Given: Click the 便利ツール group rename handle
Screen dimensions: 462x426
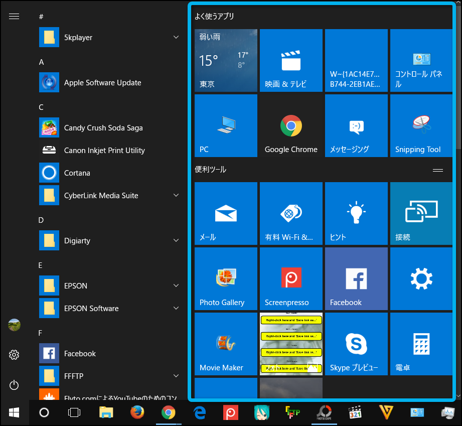Looking at the screenshot, I should click(437, 170).
